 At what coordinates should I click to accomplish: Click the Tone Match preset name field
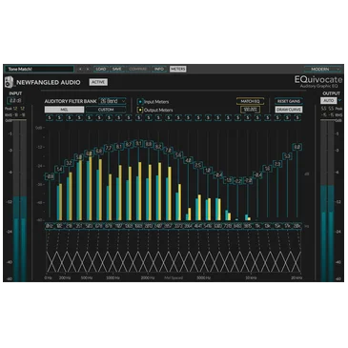pyautogui.click(x=39, y=69)
